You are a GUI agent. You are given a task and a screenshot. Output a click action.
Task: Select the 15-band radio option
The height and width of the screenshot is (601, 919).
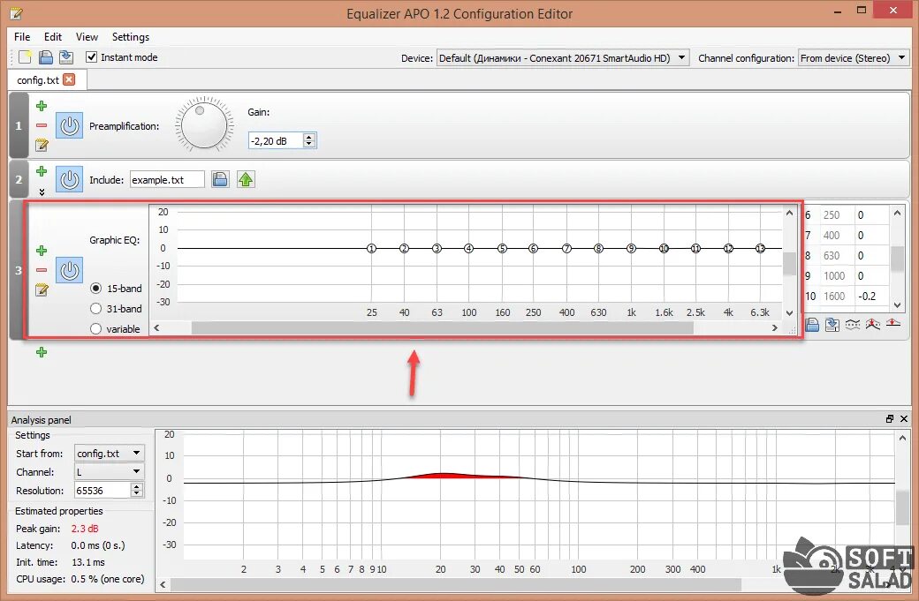pyautogui.click(x=96, y=289)
